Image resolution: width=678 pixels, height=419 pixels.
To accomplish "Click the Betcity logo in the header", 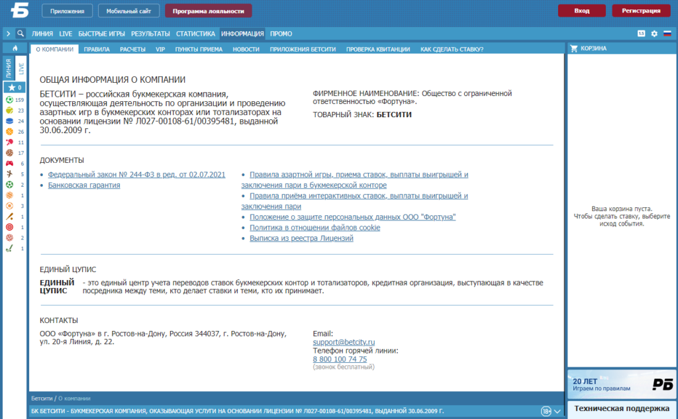I will coord(19,10).
